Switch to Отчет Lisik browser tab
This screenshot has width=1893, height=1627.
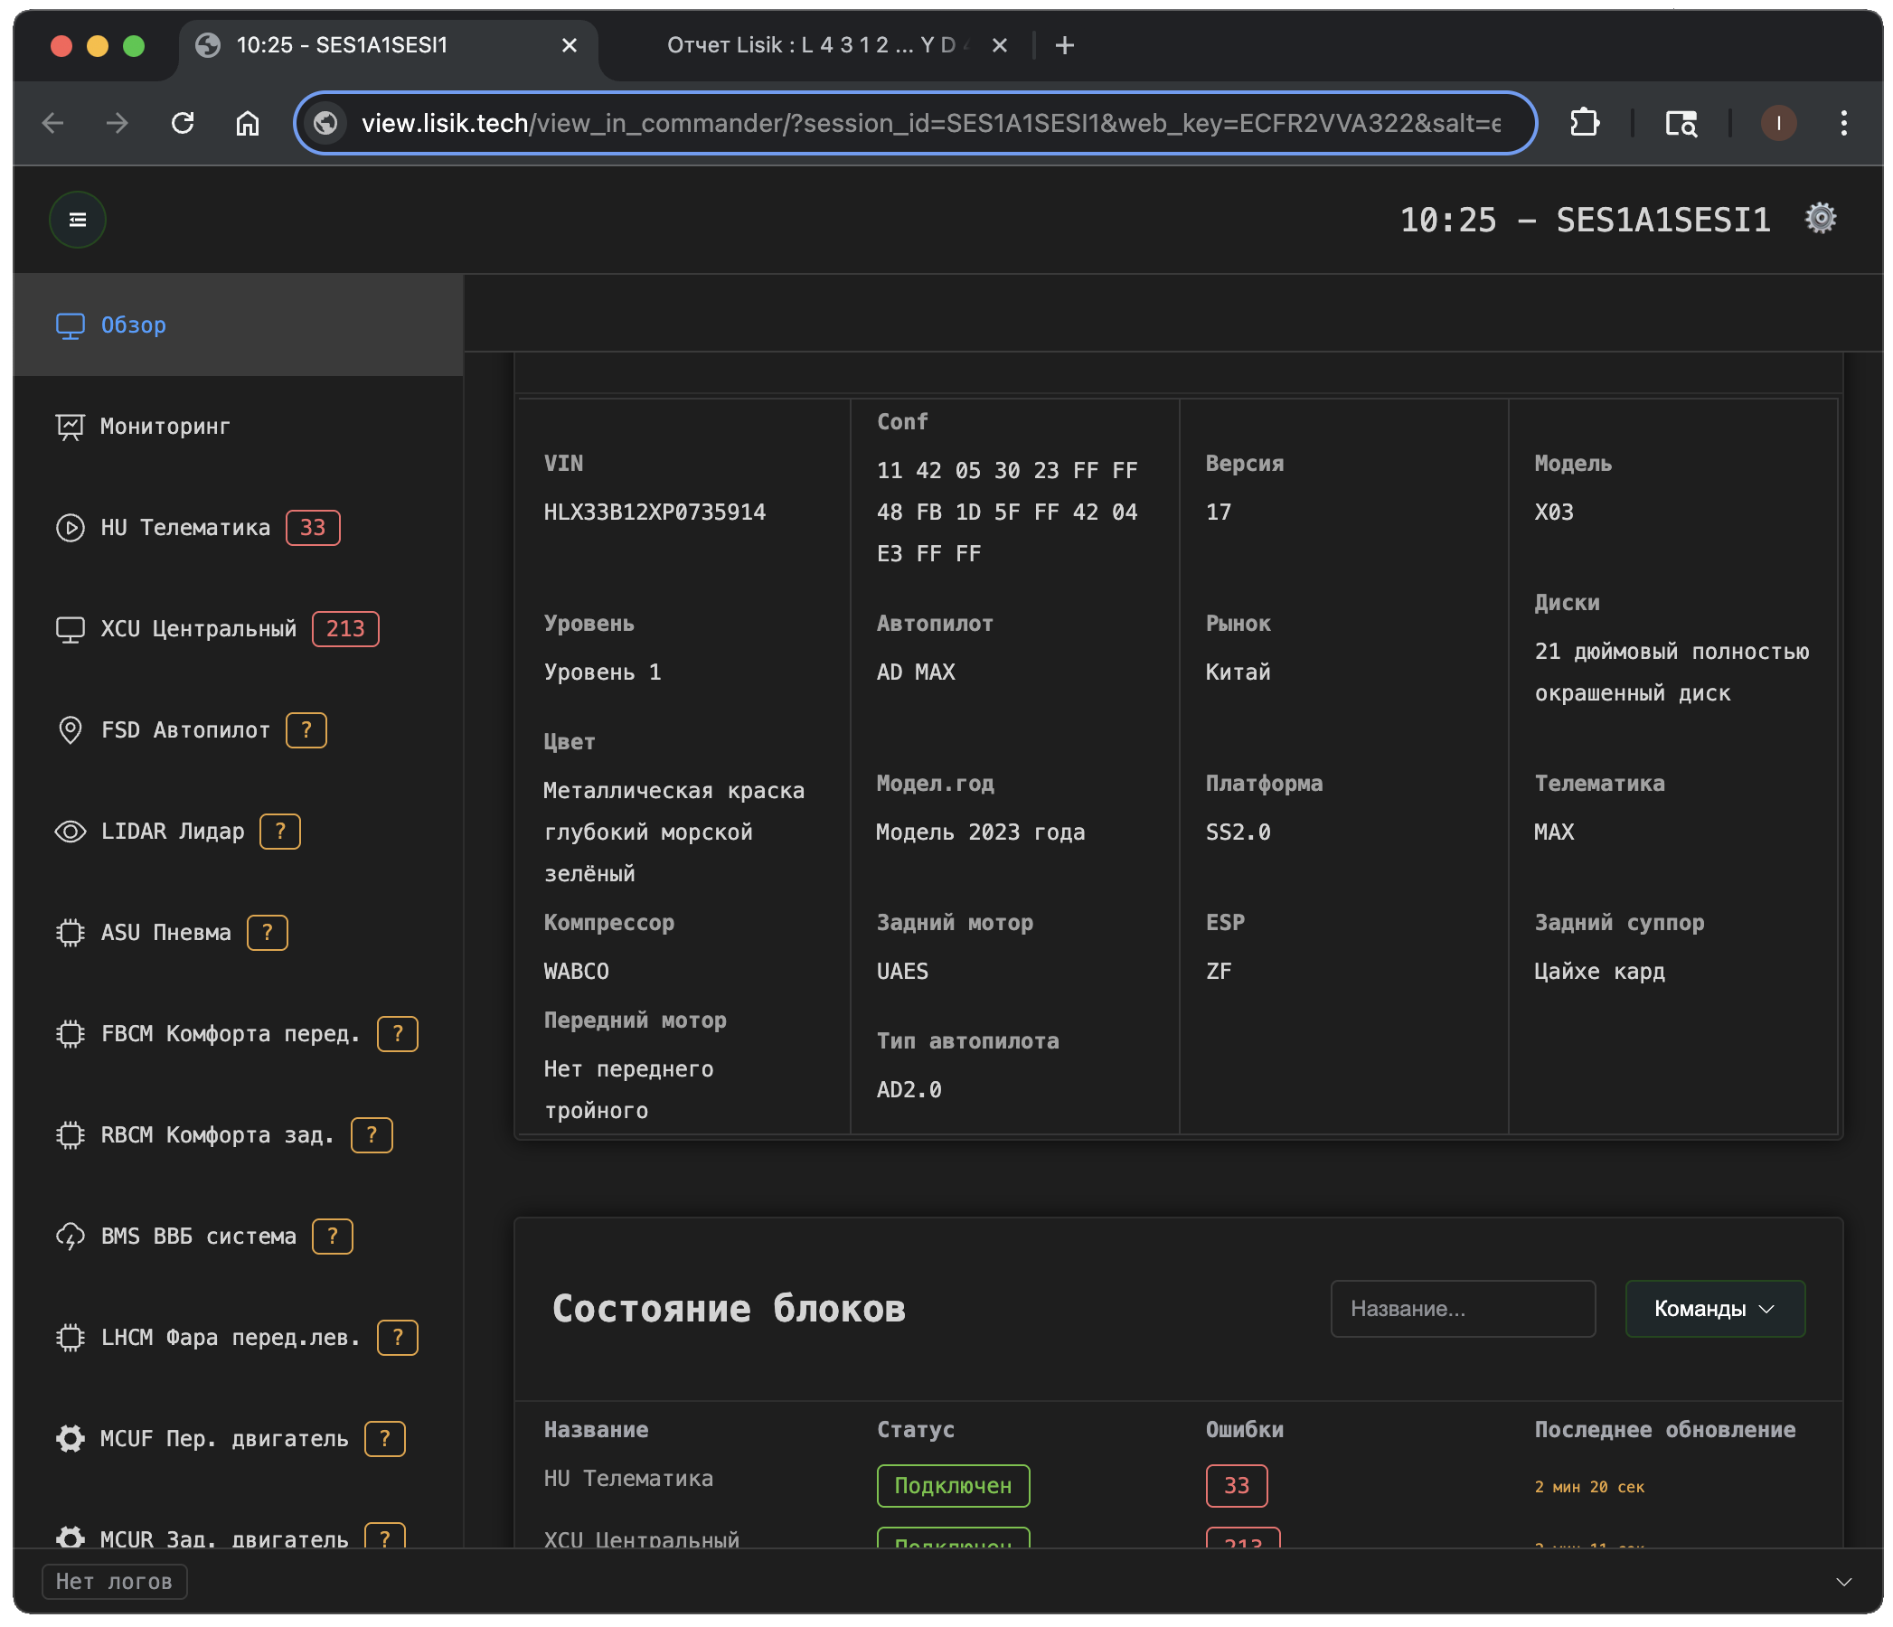(816, 45)
